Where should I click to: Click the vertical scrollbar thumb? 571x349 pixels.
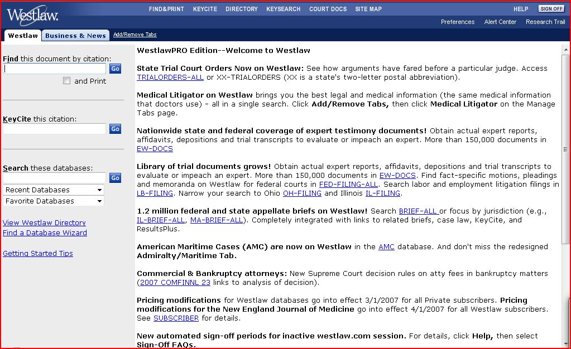click(x=566, y=149)
